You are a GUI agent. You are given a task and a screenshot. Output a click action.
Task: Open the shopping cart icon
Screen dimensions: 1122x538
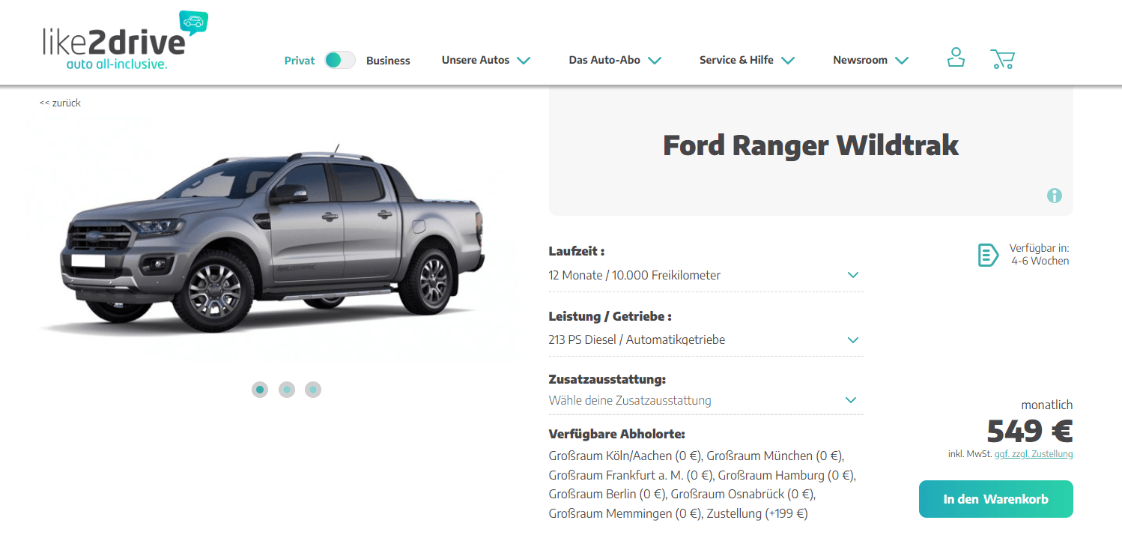click(1002, 59)
